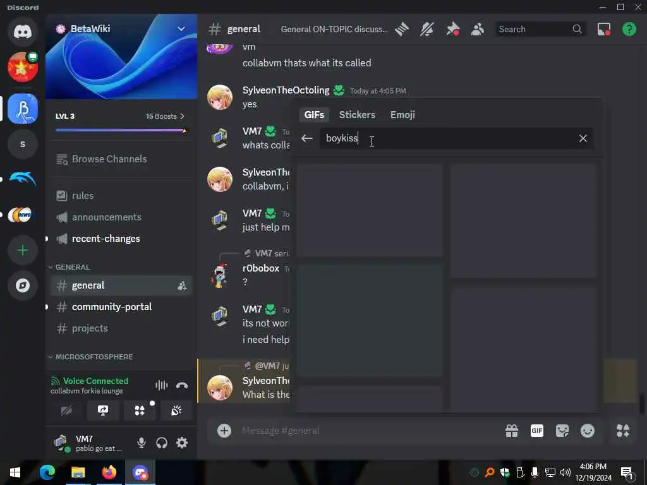
Task: Open the 15 Boosts details
Action: (x=165, y=116)
